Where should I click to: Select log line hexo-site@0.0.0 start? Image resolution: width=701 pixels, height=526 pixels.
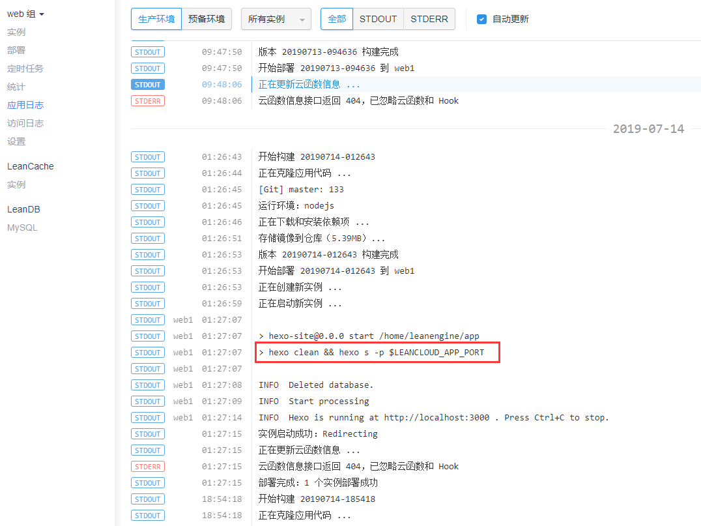click(369, 336)
